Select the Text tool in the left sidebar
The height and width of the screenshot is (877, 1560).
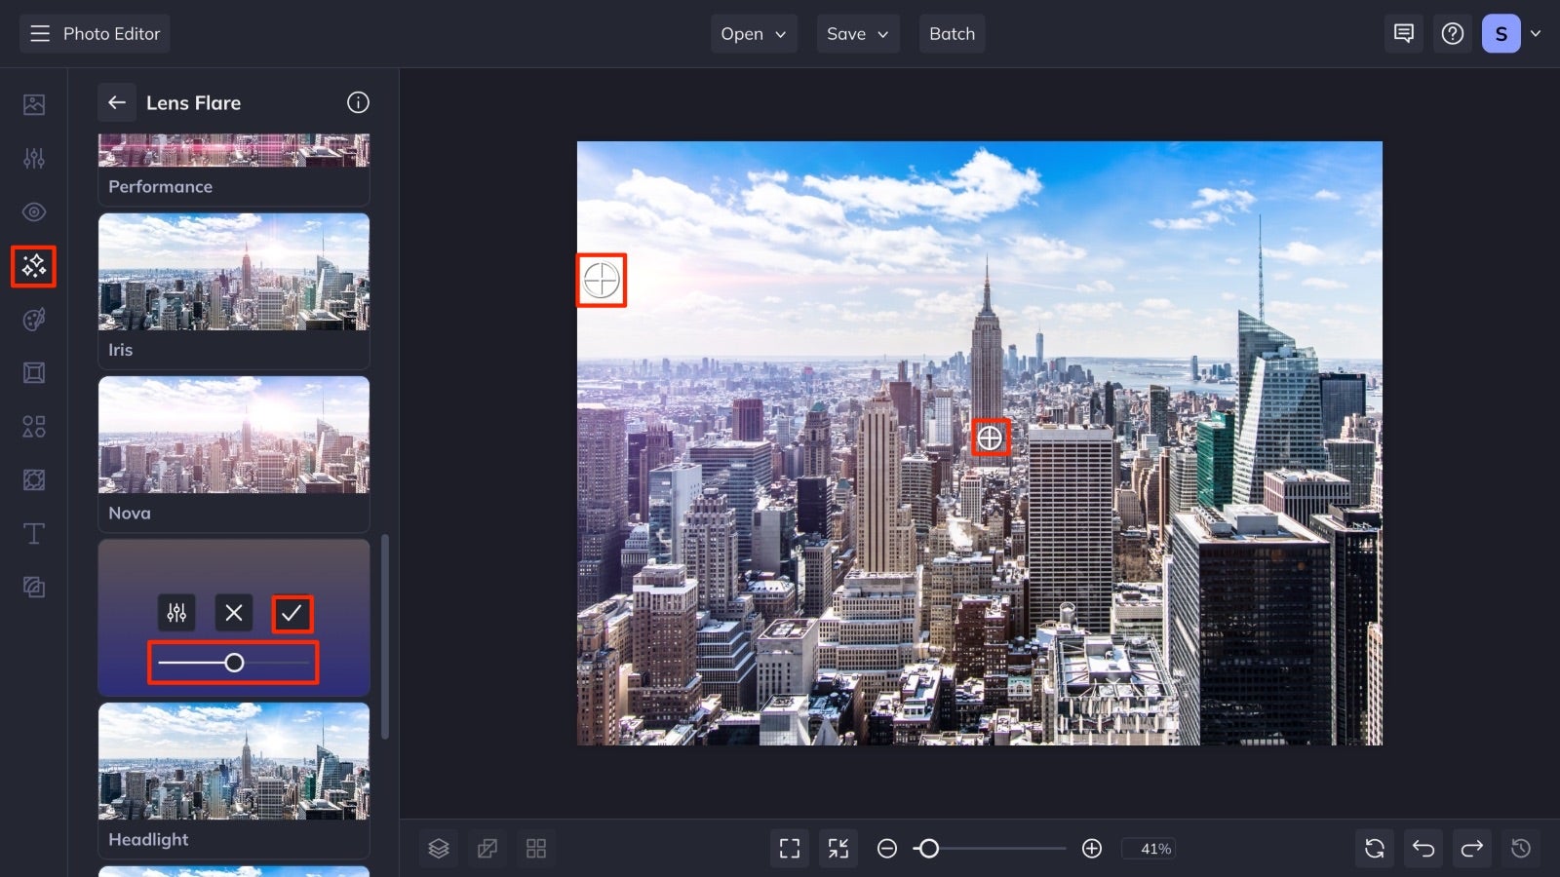pyautogui.click(x=33, y=533)
